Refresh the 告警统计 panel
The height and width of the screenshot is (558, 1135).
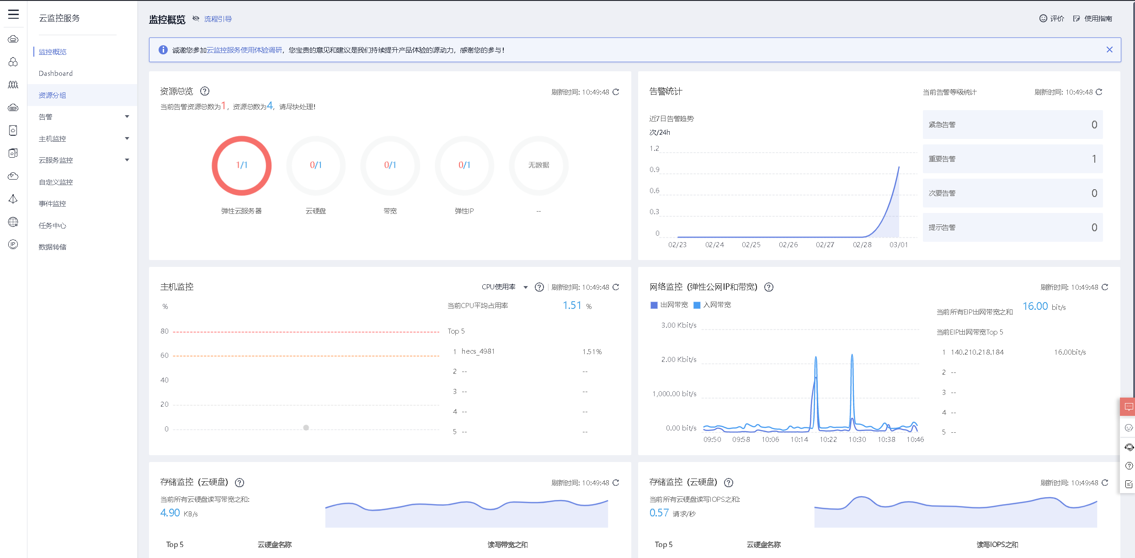pyautogui.click(x=1099, y=92)
